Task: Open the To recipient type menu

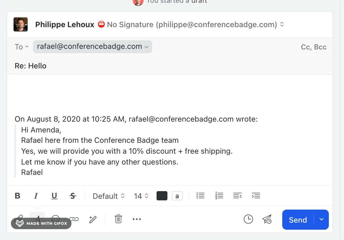Action: 22,47
